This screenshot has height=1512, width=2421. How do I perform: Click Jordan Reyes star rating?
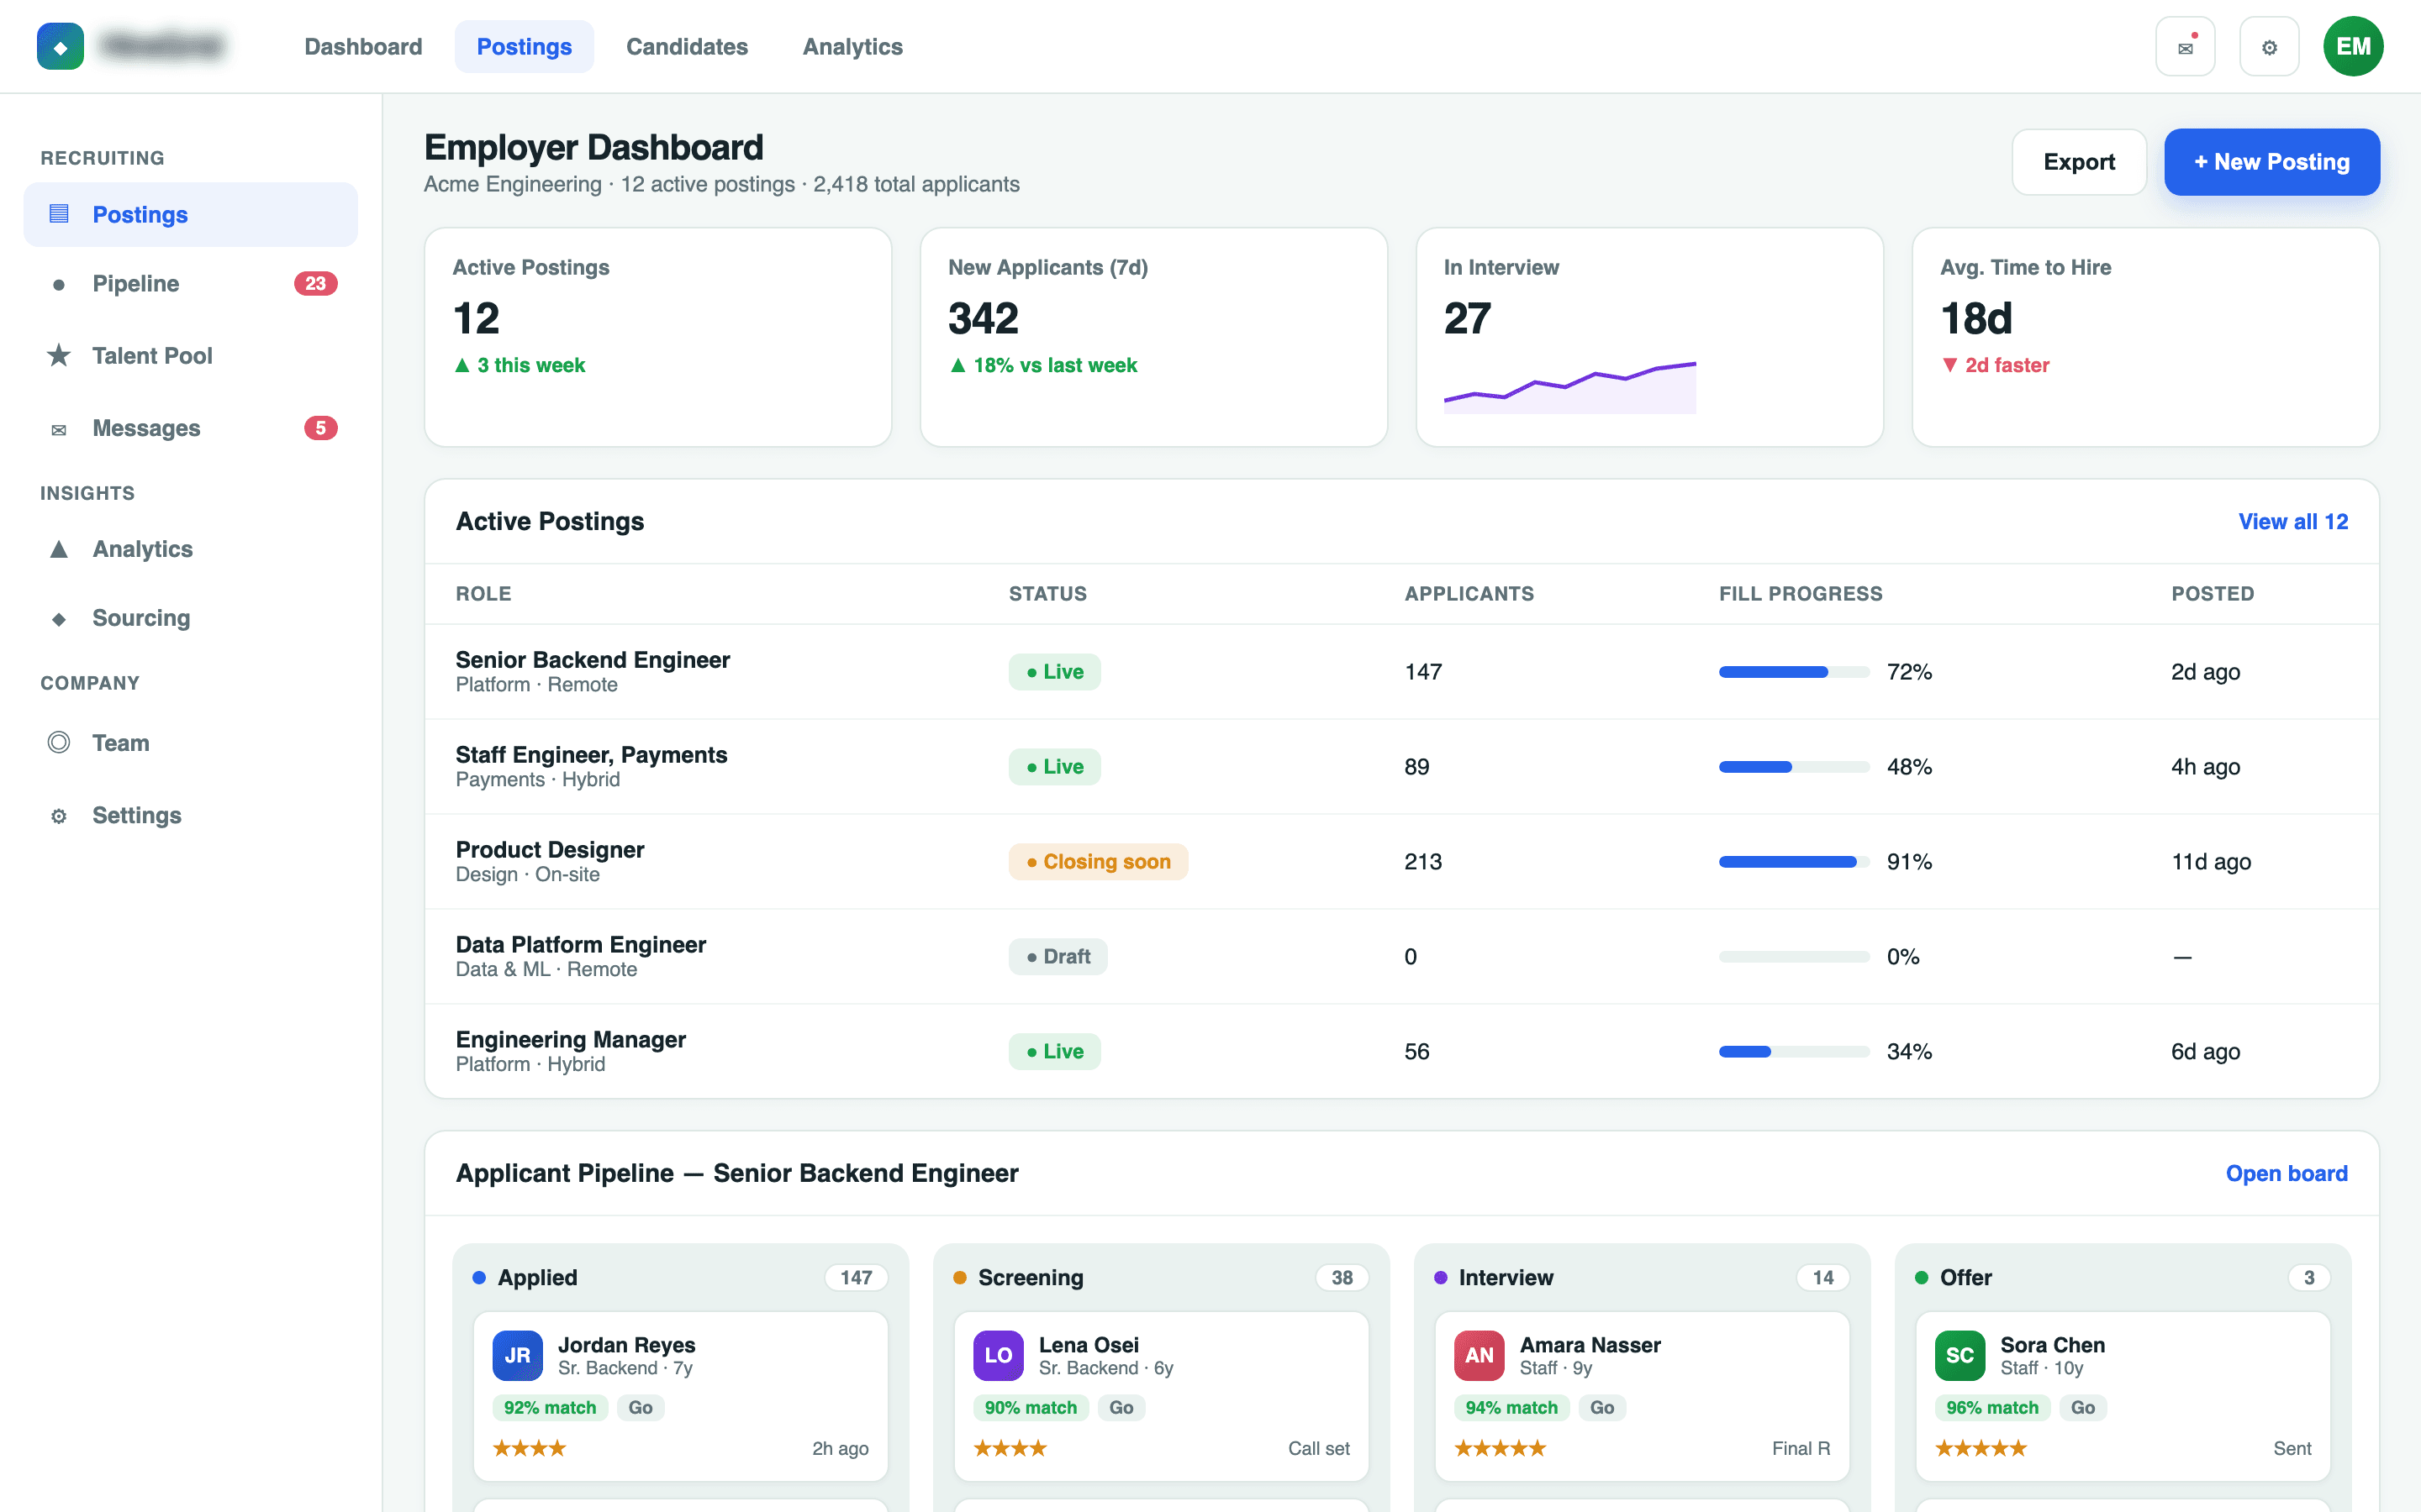(530, 1448)
